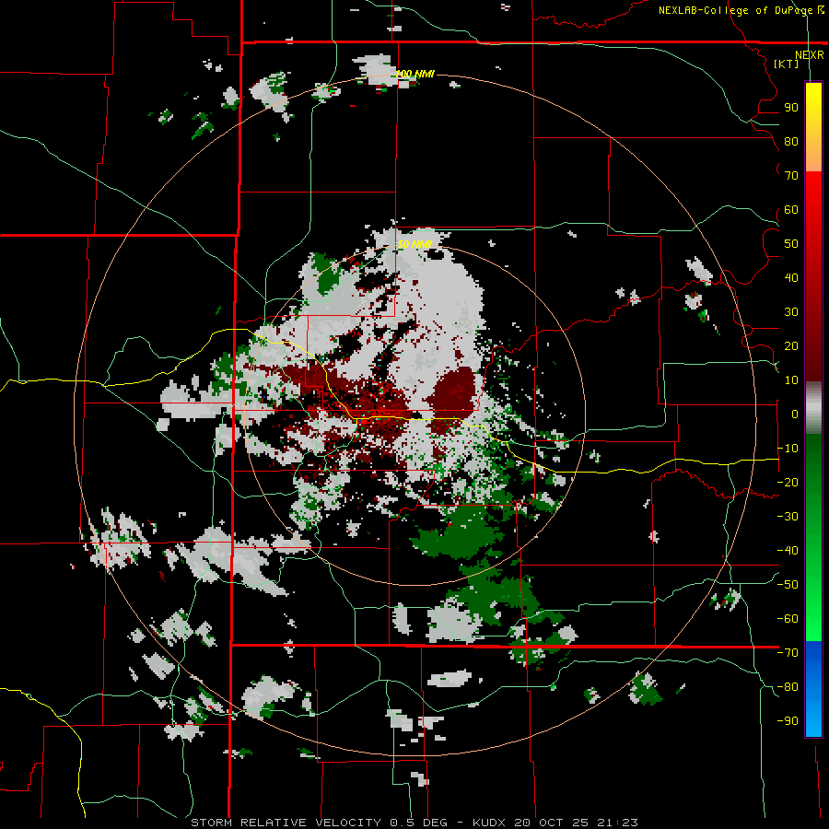Viewport: 829px width, 829px height.
Task: Click the [KT] units label
Action: [787, 64]
